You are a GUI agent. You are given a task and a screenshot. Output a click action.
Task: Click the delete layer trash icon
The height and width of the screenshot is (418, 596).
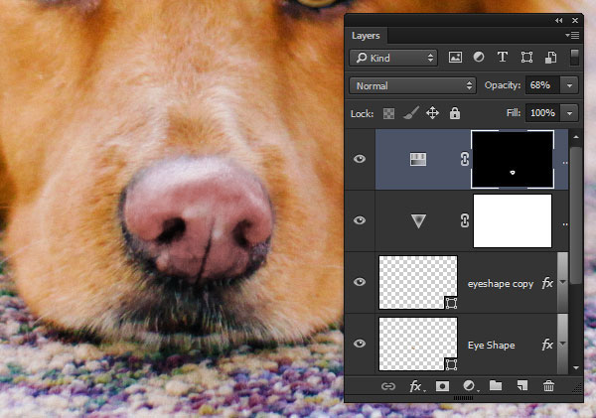(548, 386)
